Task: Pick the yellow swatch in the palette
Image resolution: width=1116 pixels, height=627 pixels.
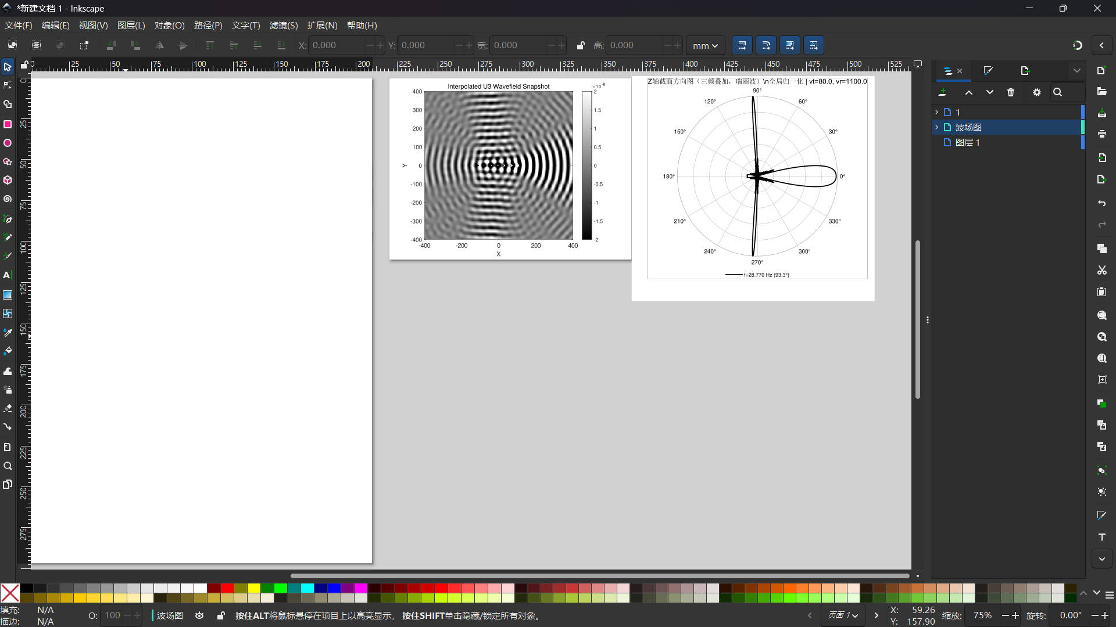Action: click(x=254, y=588)
